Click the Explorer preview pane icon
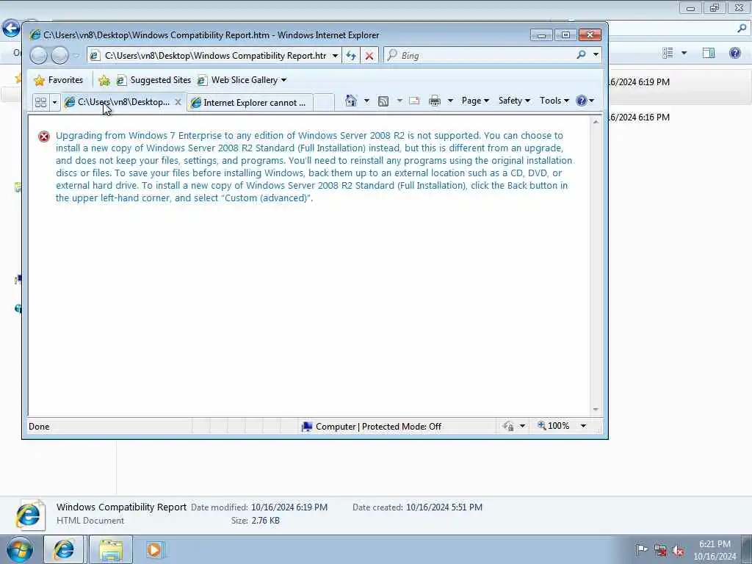 pos(709,53)
